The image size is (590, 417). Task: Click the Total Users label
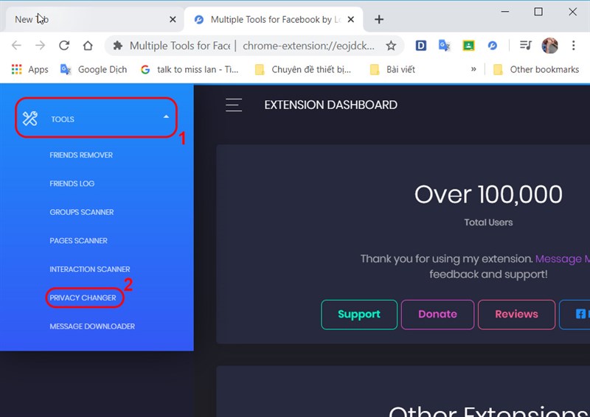point(488,222)
